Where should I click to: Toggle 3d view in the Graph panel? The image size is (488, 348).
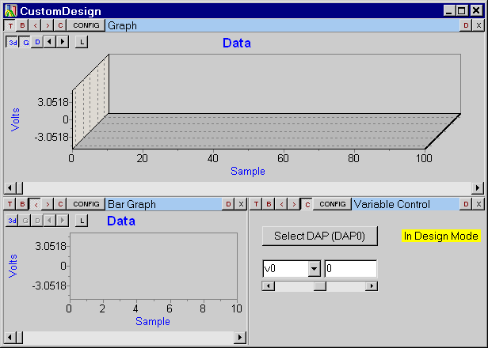(13, 42)
